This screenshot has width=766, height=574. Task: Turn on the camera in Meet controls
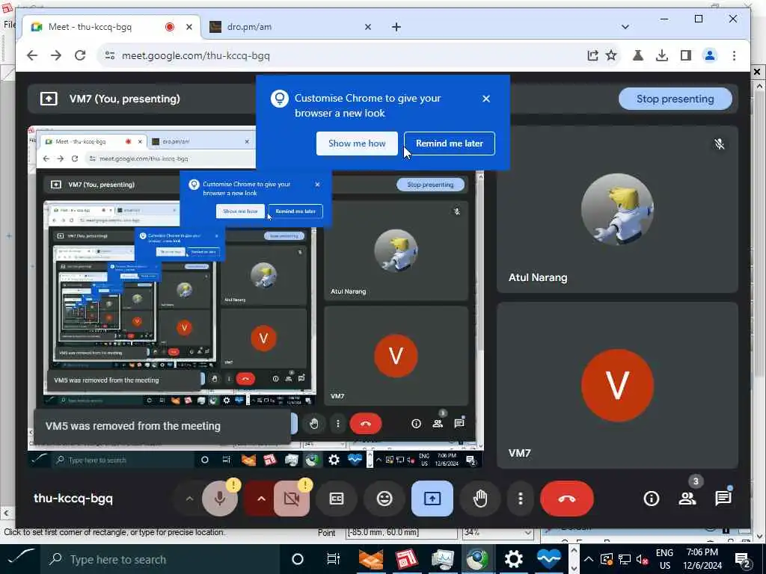(292, 499)
